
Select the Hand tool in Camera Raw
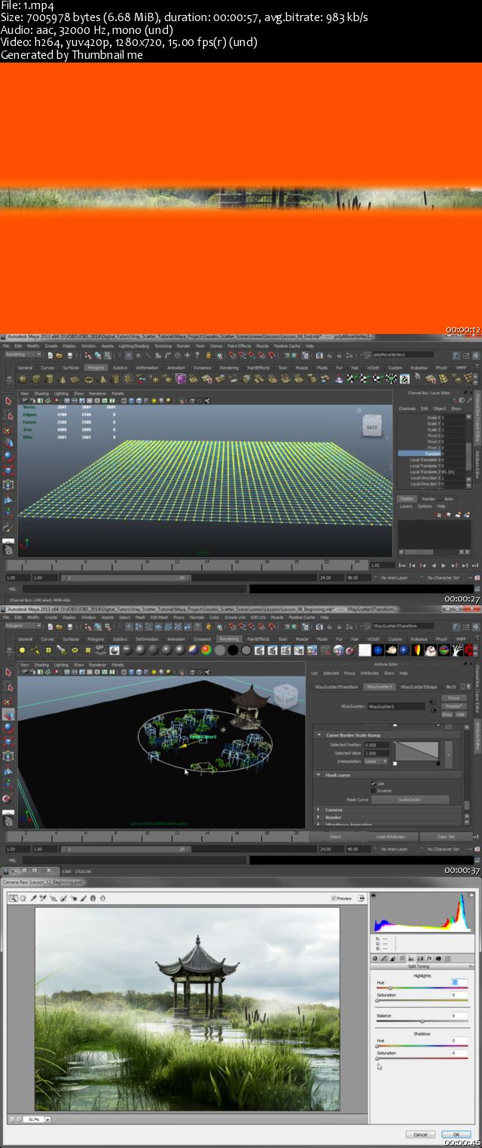click(23, 898)
